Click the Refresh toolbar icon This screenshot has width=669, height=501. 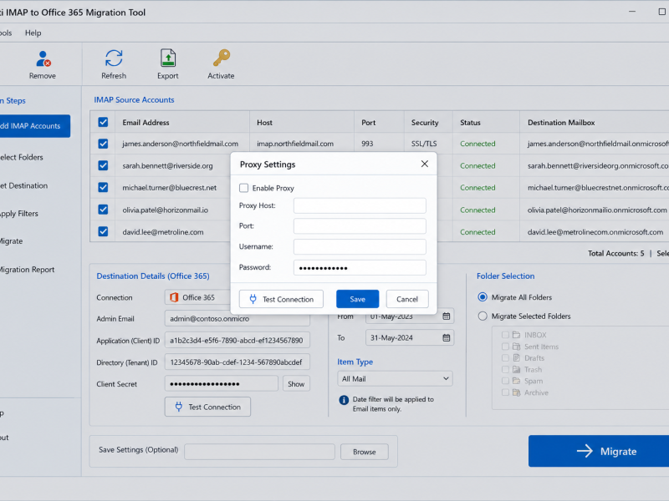click(114, 58)
